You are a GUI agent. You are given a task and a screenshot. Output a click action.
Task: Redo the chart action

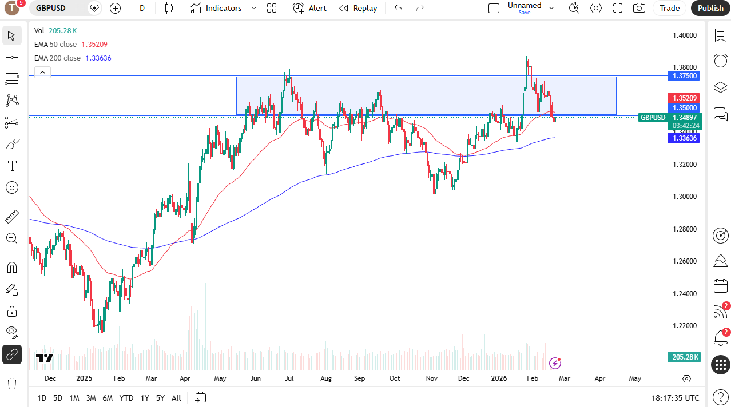click(420, 8)
